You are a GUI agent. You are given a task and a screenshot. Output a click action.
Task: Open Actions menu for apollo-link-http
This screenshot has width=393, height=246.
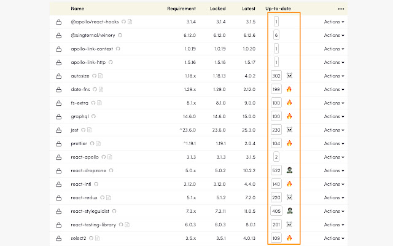coord(334,63)
